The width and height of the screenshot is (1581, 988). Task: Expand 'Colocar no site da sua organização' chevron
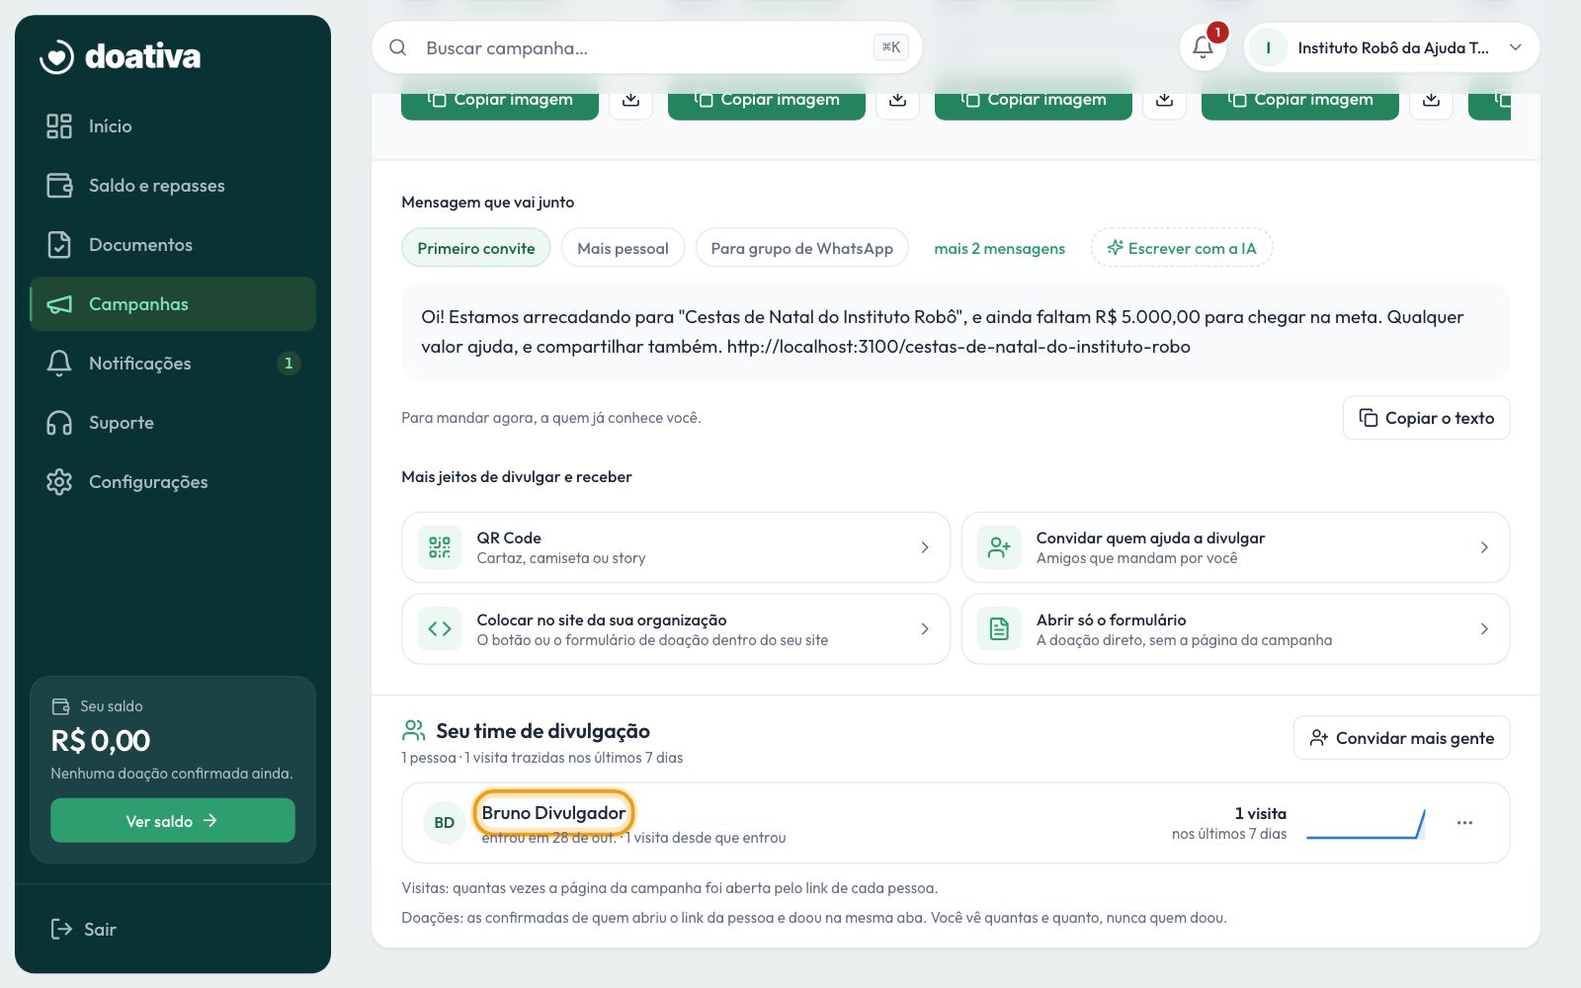coord(925,629)
